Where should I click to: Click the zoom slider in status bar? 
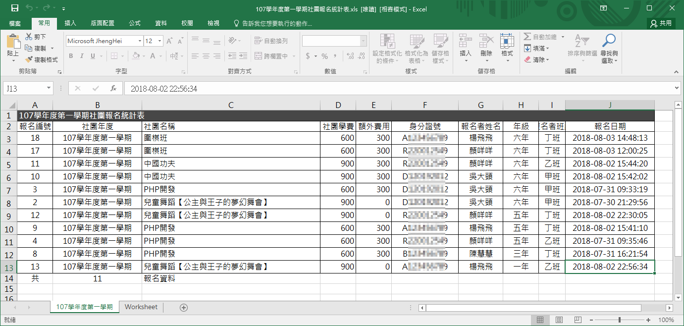click(x=620, y=320)
